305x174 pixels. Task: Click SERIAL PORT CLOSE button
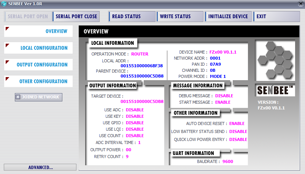point(76,16)
